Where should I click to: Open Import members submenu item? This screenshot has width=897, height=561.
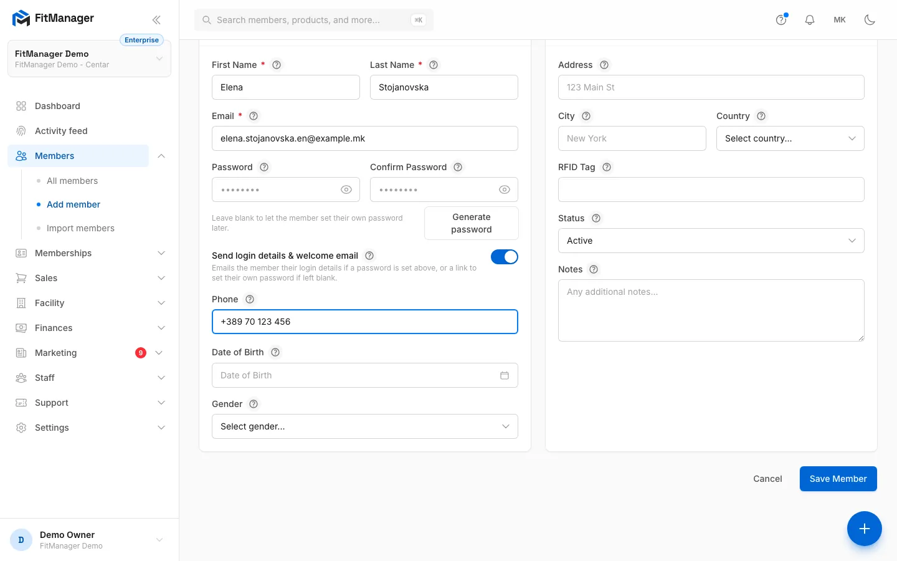[x=80, y=228]
